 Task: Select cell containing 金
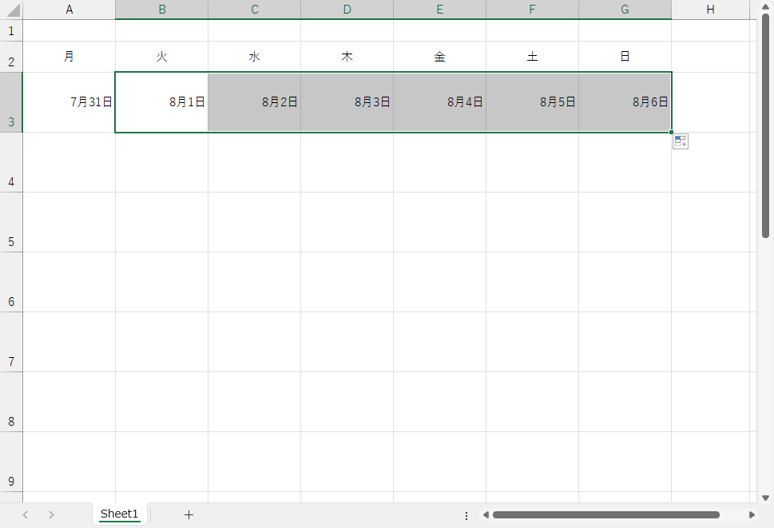pos(440,57)
